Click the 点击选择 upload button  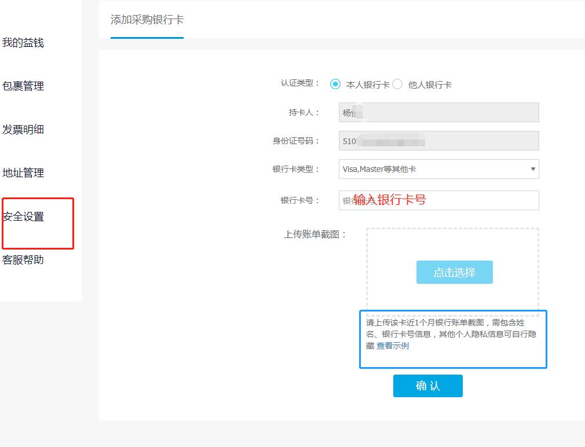pyautogui.click(x=454, y=272)
